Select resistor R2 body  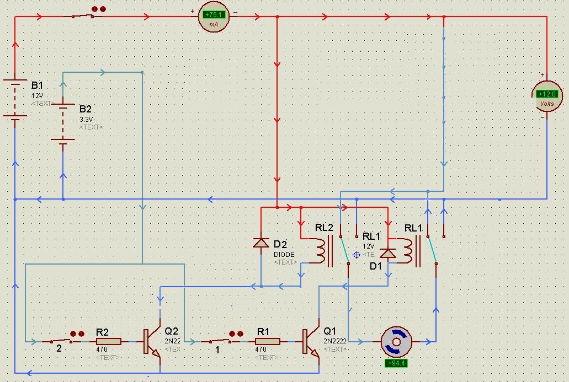click(x=109, y=341)
